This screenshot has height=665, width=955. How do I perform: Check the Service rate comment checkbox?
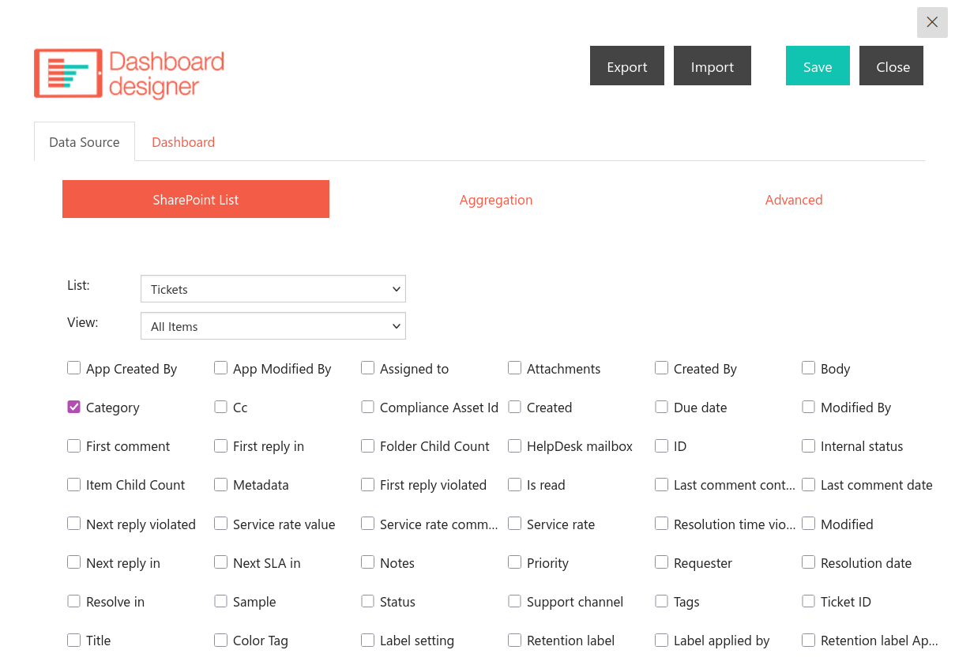tap(367, 523)
